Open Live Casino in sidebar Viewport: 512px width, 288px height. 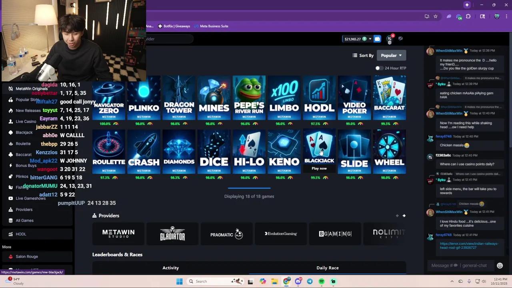(26, 122)
